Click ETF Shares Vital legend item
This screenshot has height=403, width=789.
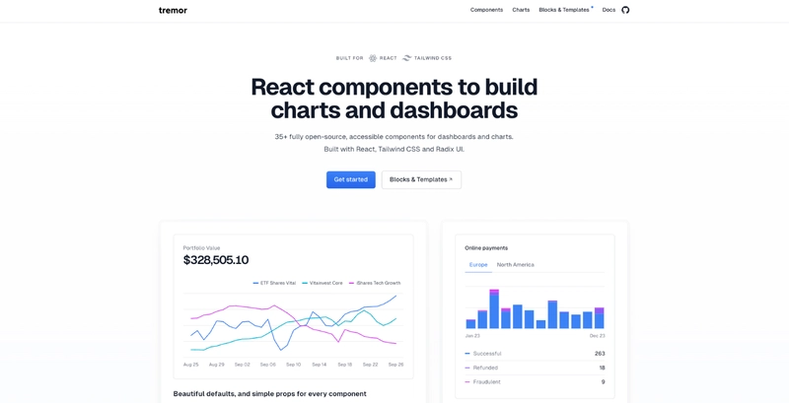(x=274, y=283)
